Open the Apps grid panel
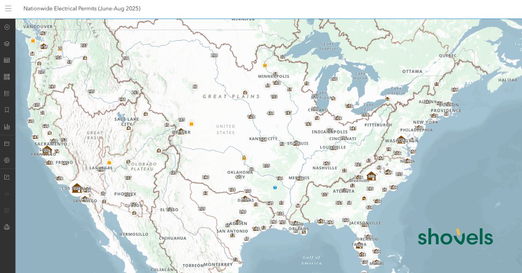The width and height of the screenshot is (522, 273). pos(7,210)
